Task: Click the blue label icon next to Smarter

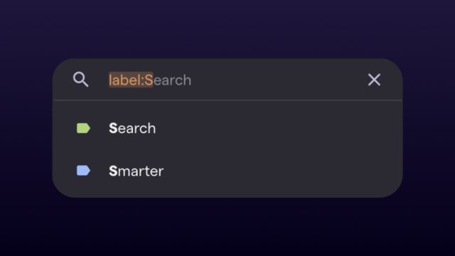Action: point(83,171)
